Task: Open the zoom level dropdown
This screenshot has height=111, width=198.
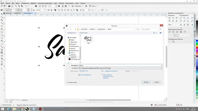Action: (x=56, y=6)
